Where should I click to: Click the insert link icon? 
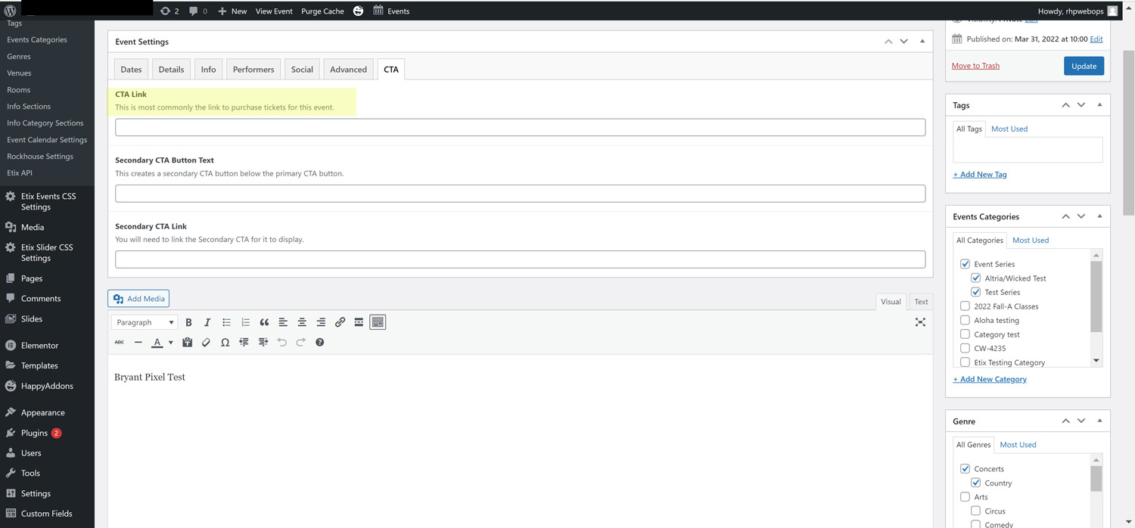coord(340,322)
